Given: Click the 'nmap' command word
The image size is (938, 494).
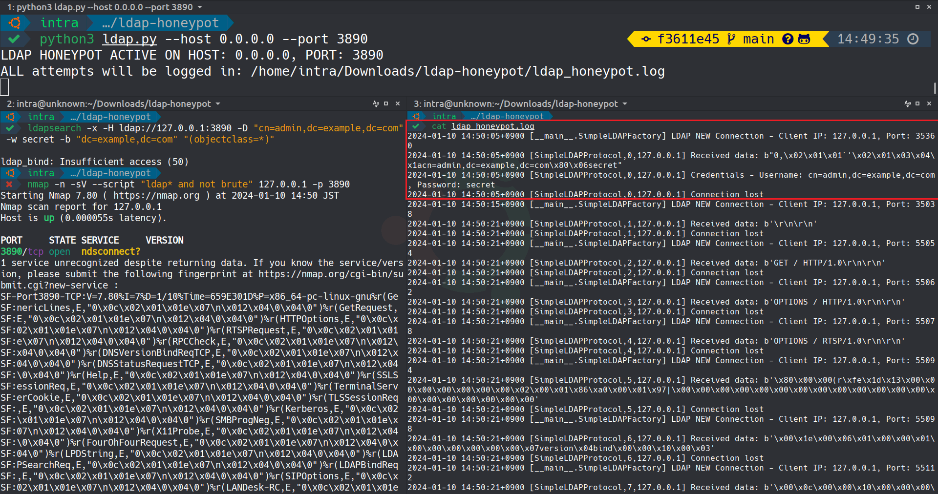Looking at the screenshot, I should (38, 184).
